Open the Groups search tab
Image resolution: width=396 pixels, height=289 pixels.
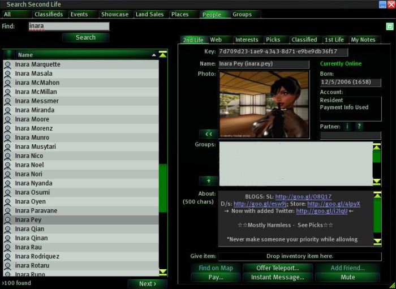point(242,15)
